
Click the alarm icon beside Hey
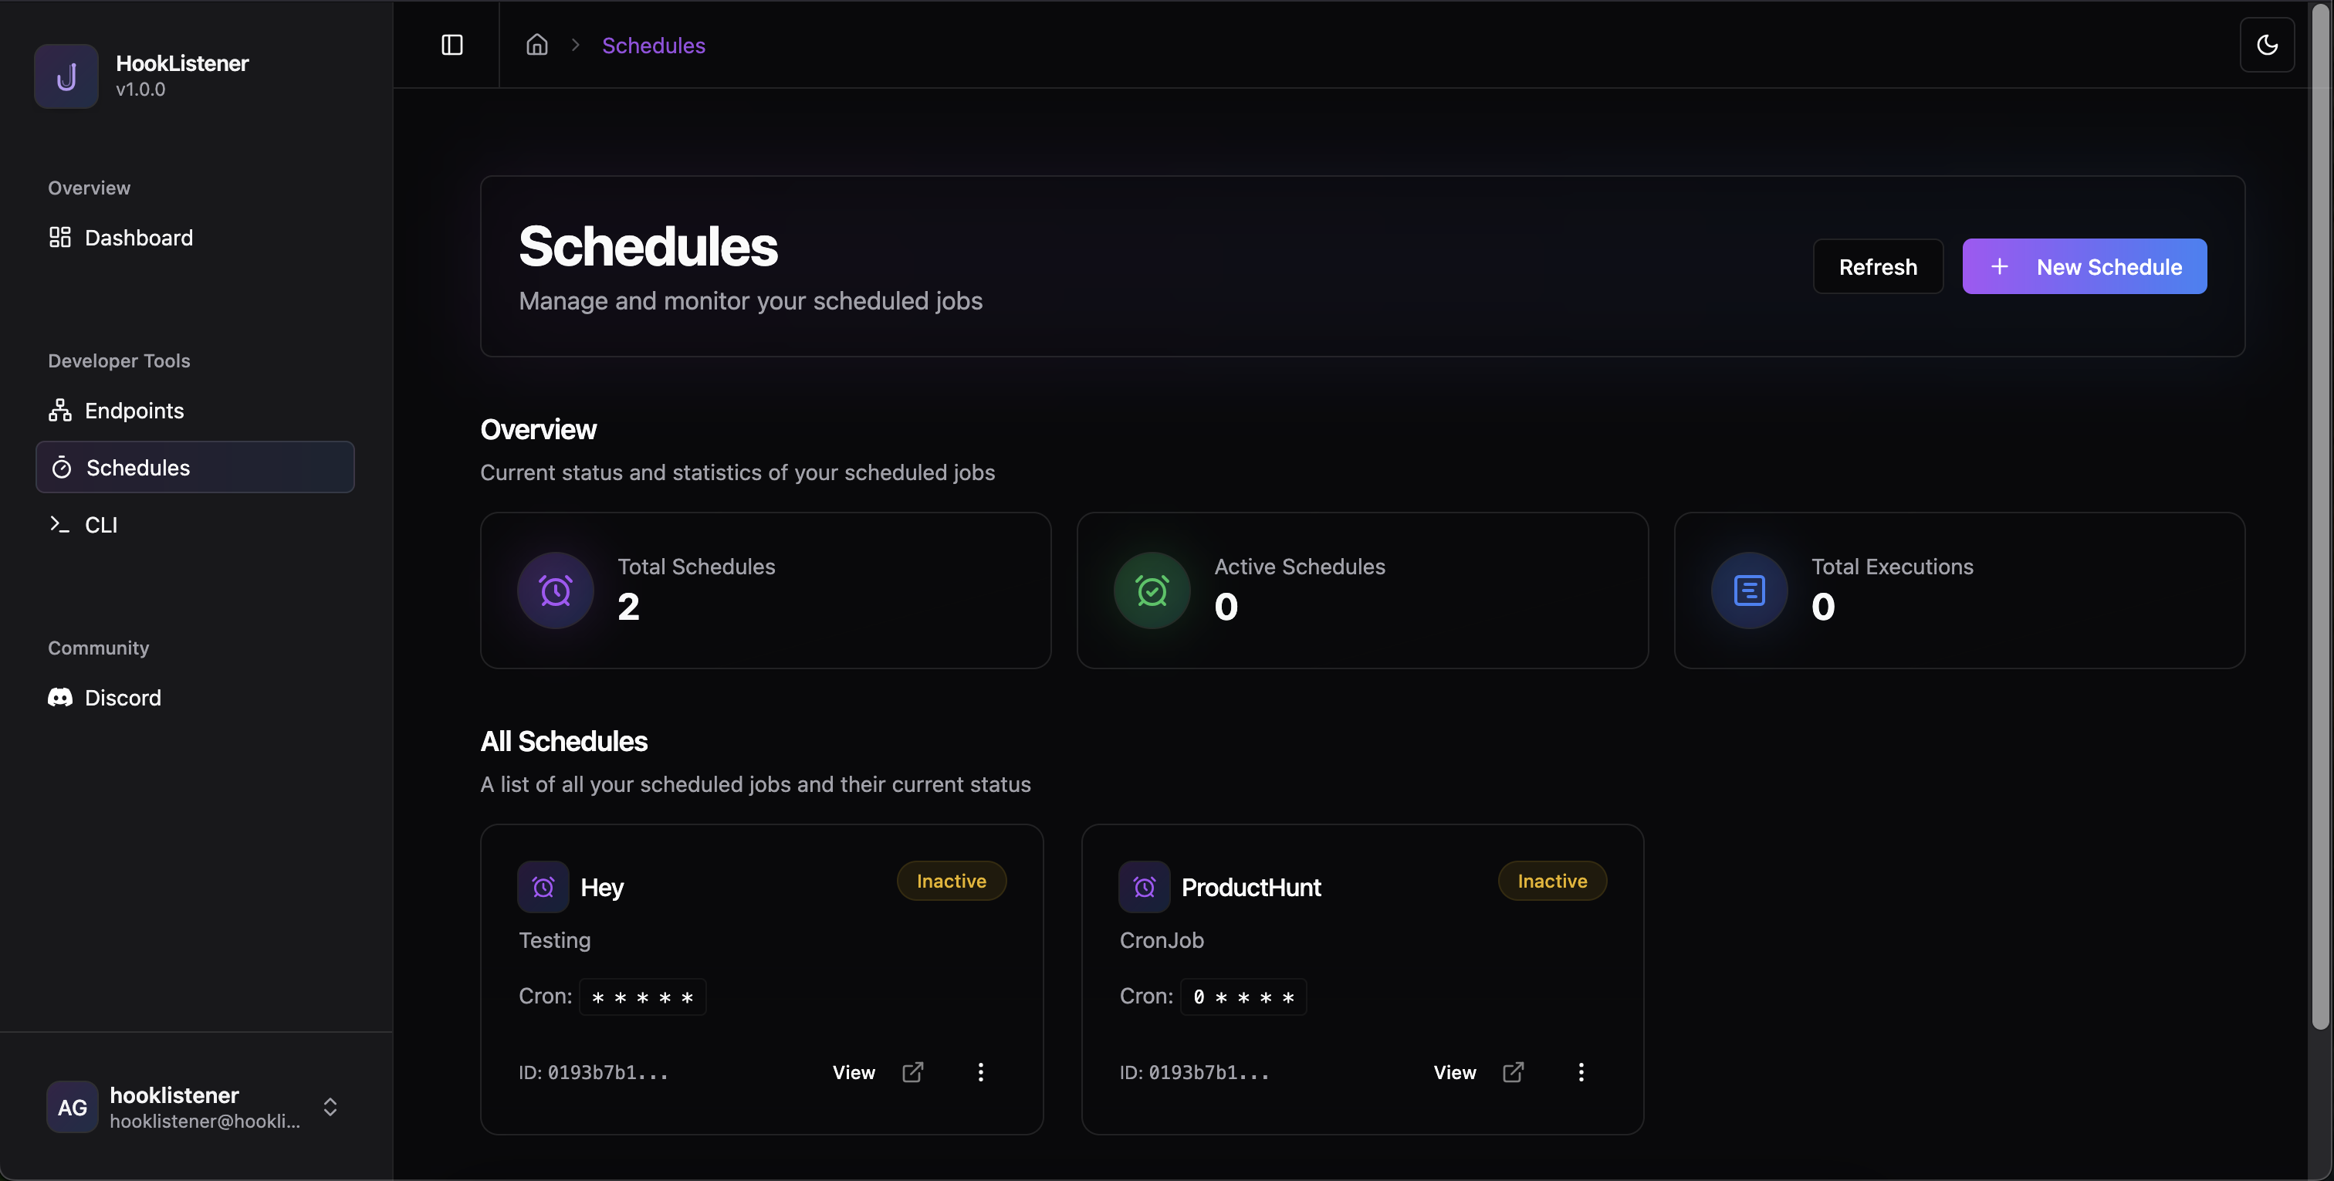[543, 886]
